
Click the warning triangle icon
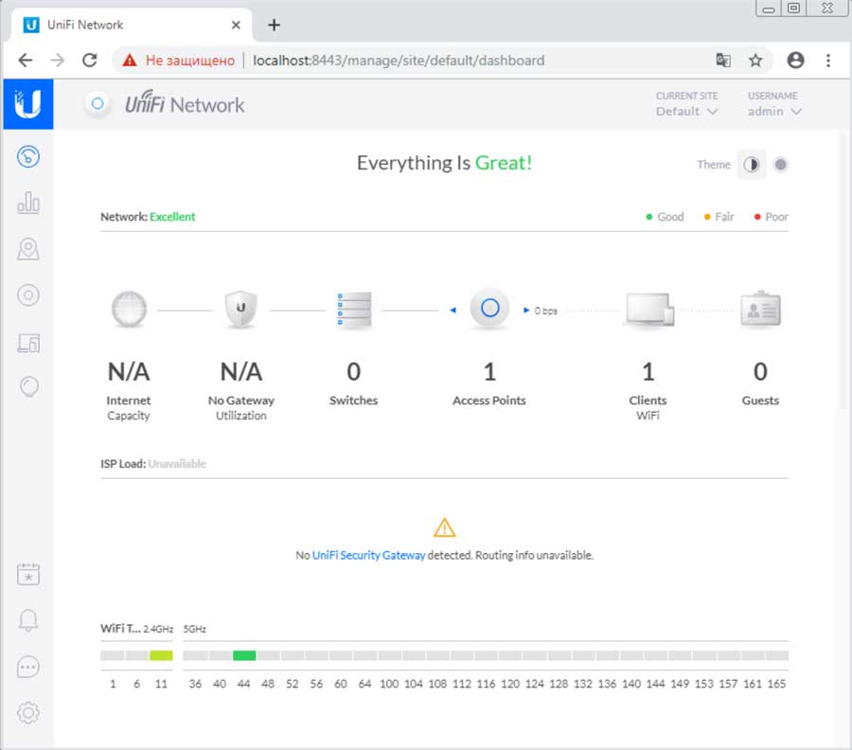tap(445, 527)
